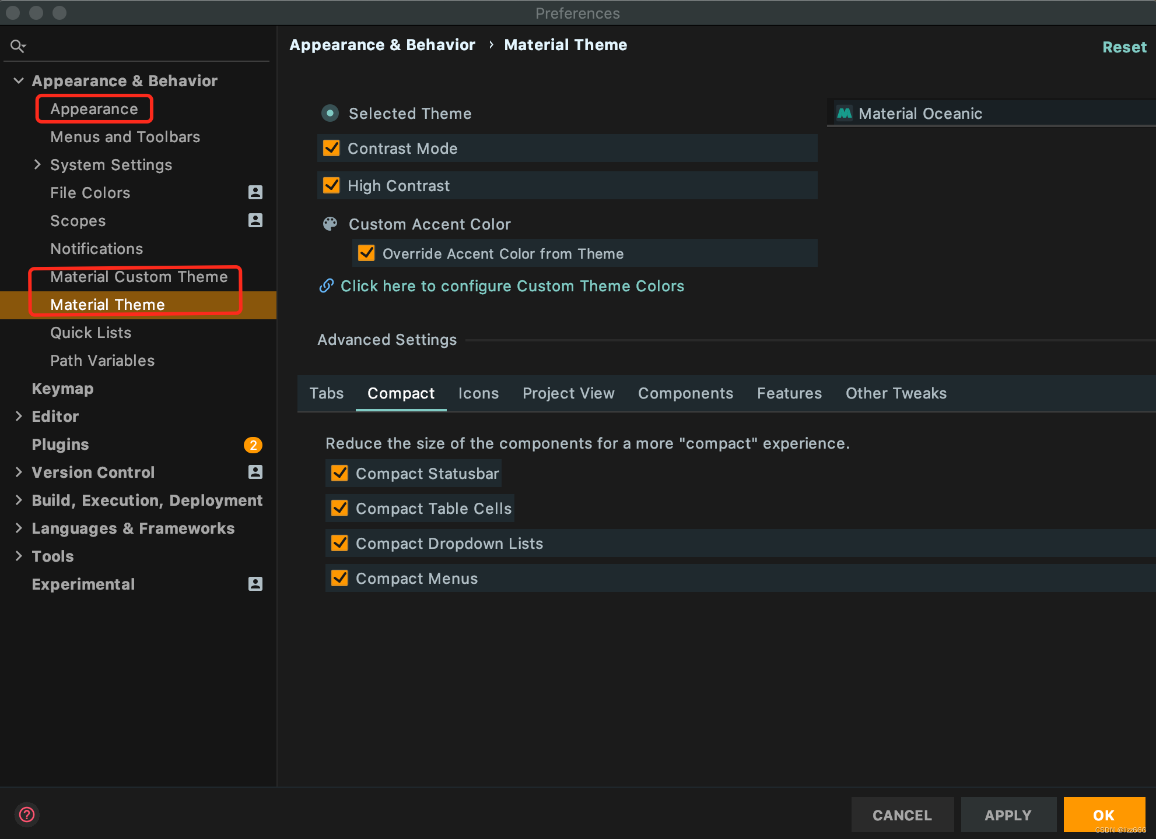Viewport: 1156px width, 839px height.
Task: Expand the Editor settings category
Action: pos(19,416)
